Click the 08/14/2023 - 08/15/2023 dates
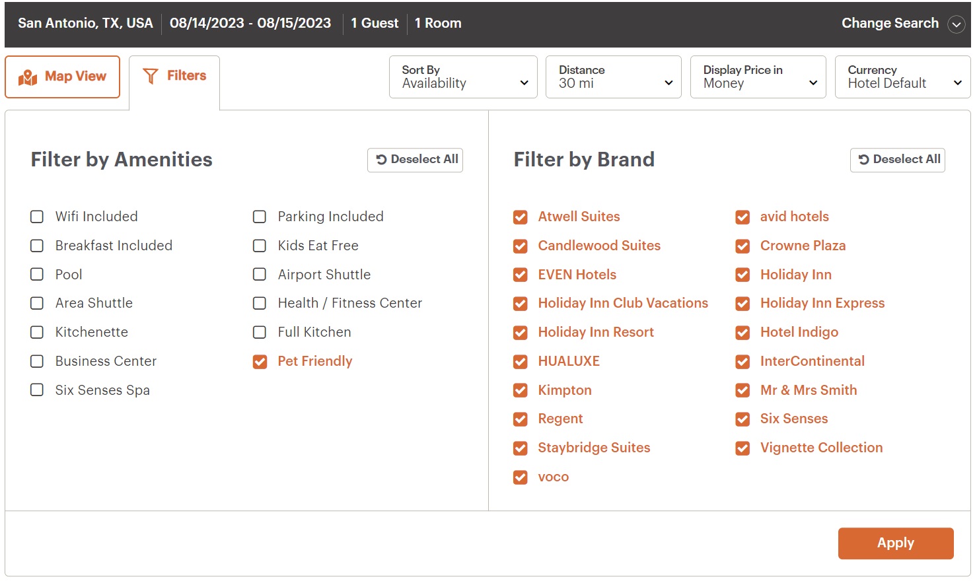Viewport: 977px width, 583px height. click(x=250, y=23)
